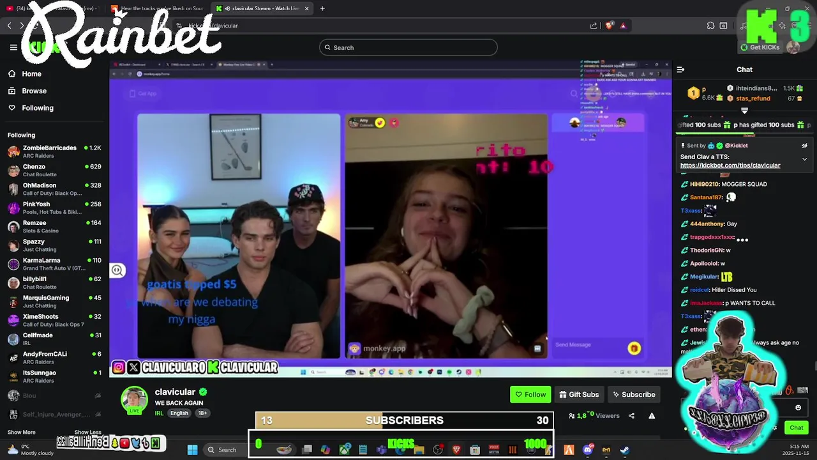Viewport: 817px width, 460px height.
Task: Open a new browser tab with the plus
Action: [322, 8]
